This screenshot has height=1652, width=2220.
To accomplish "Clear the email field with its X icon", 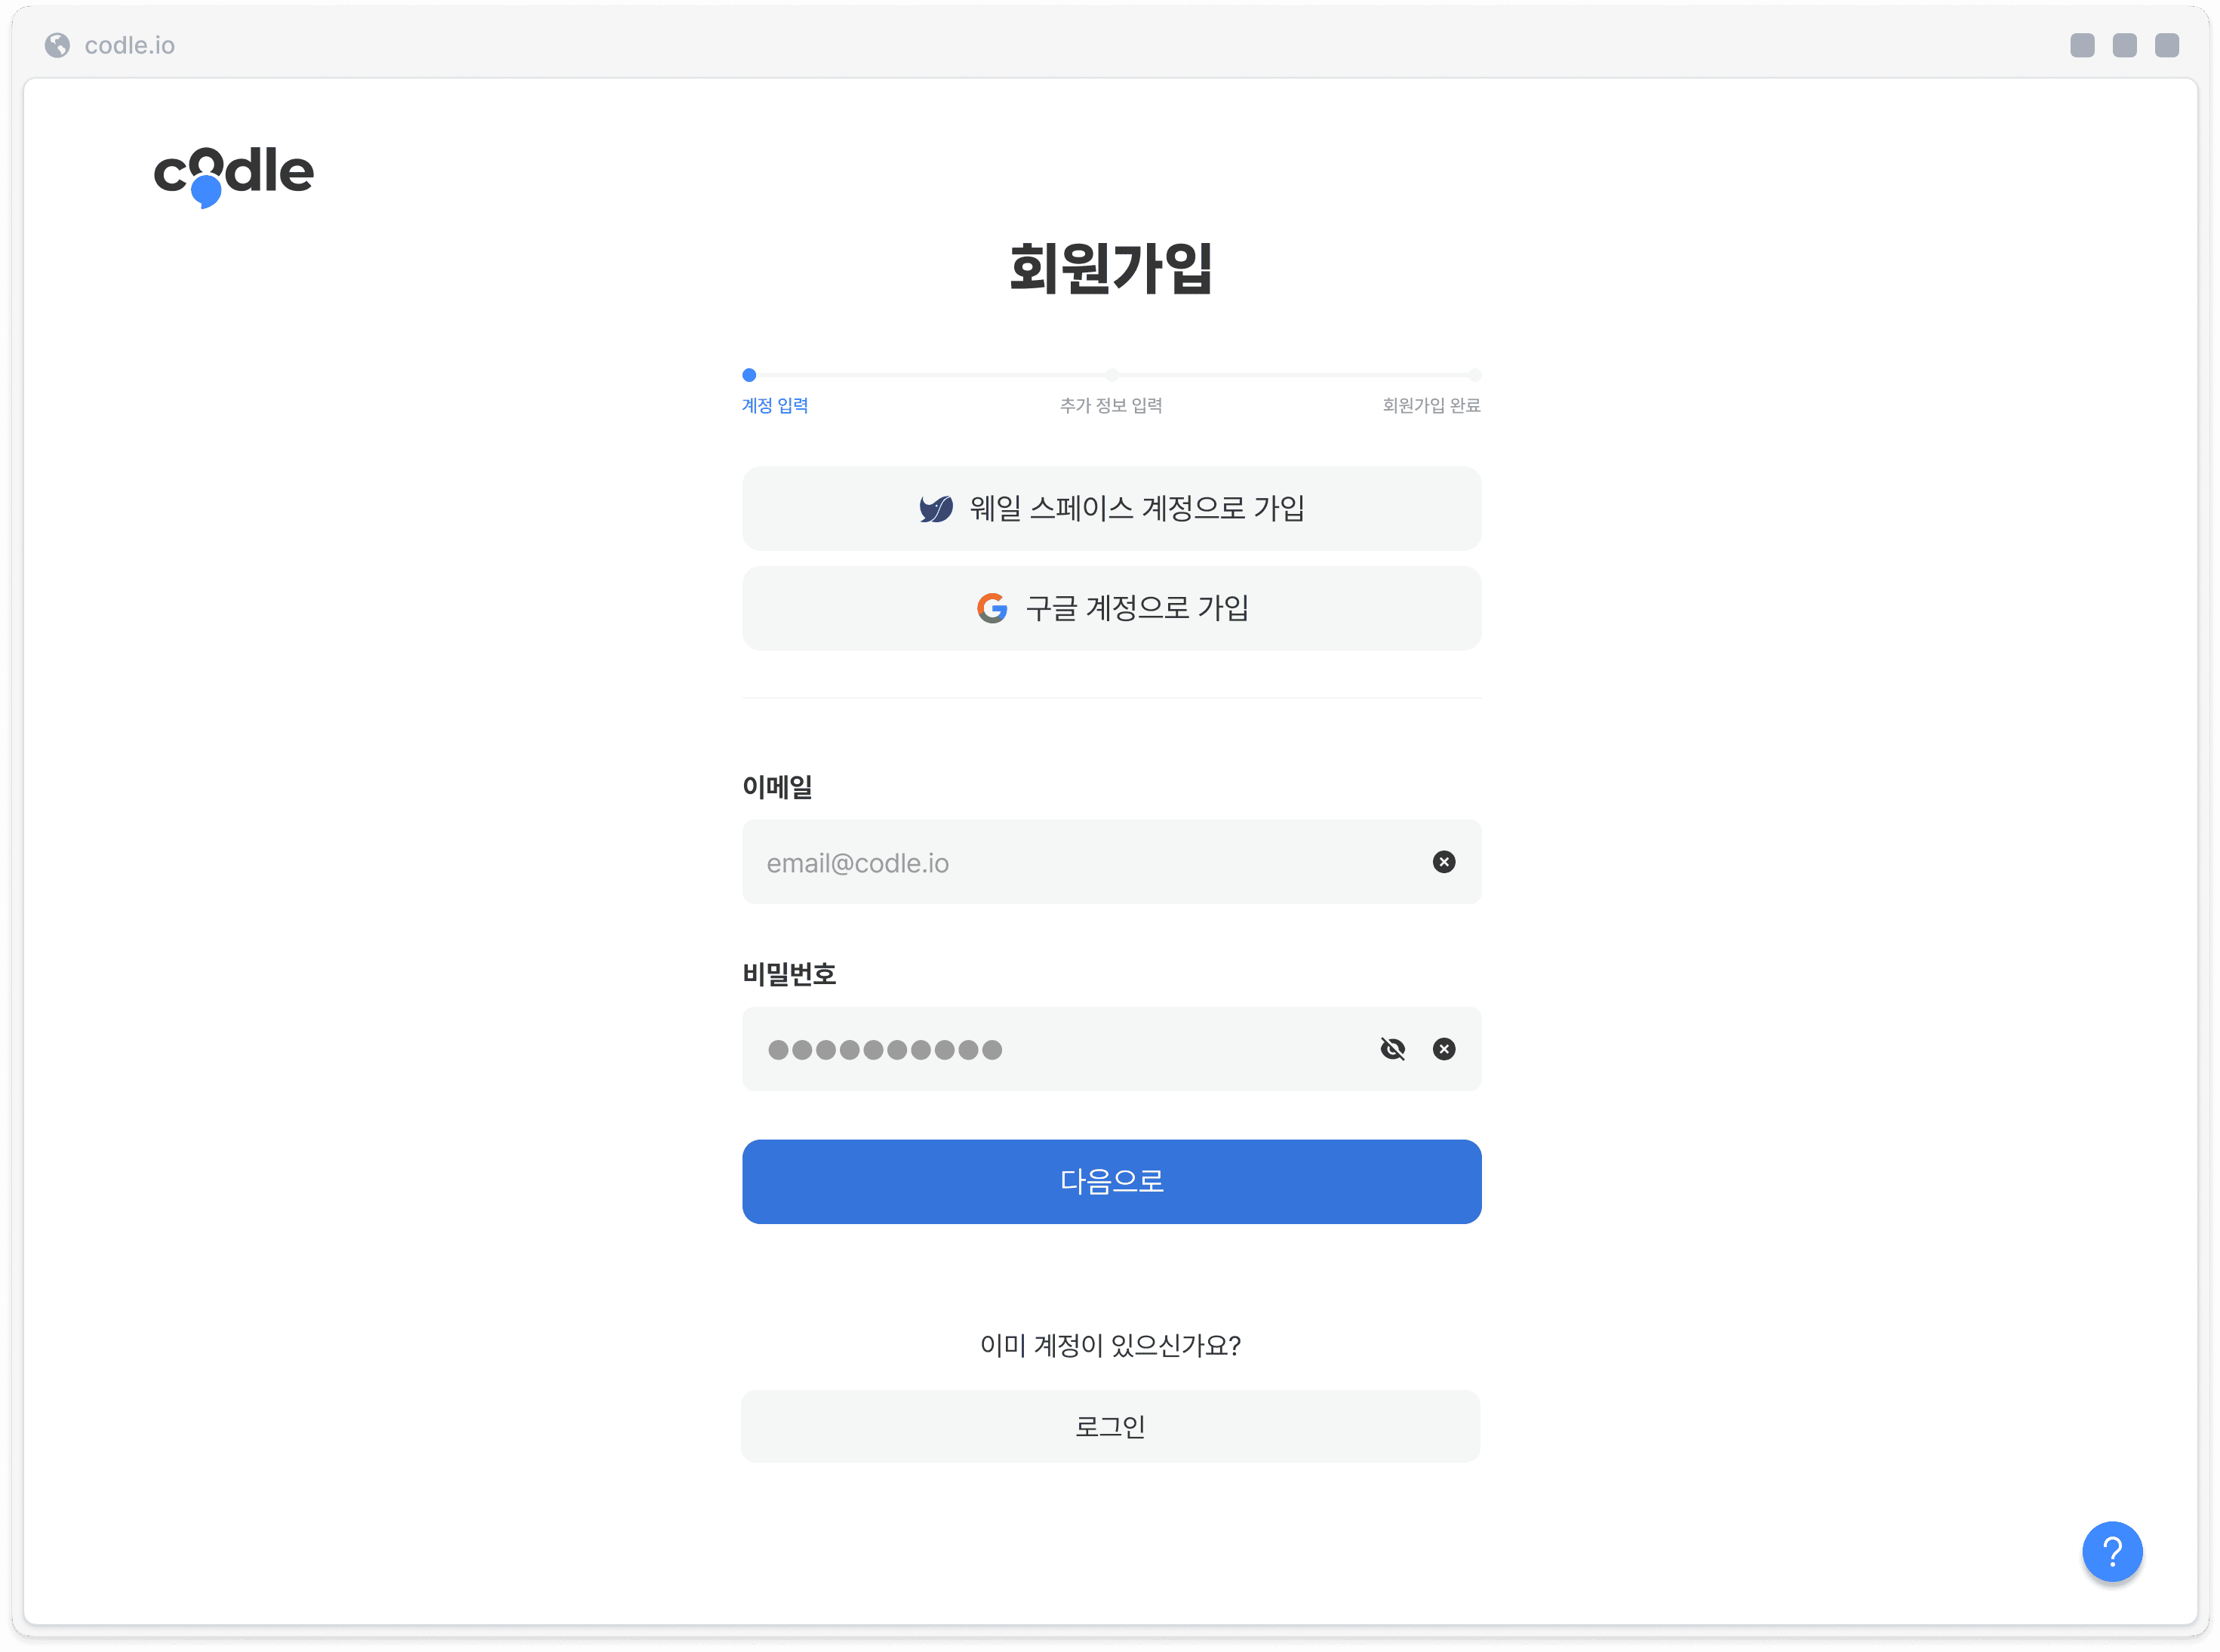I will point(1443,862).
